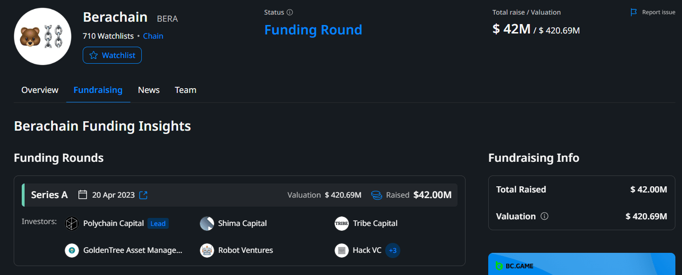This screenshot has width=682, height=275.
Task: Click the info icon beside Valuation in Fundraising Info
Action: pyautogui.click(x=544, y=216)
